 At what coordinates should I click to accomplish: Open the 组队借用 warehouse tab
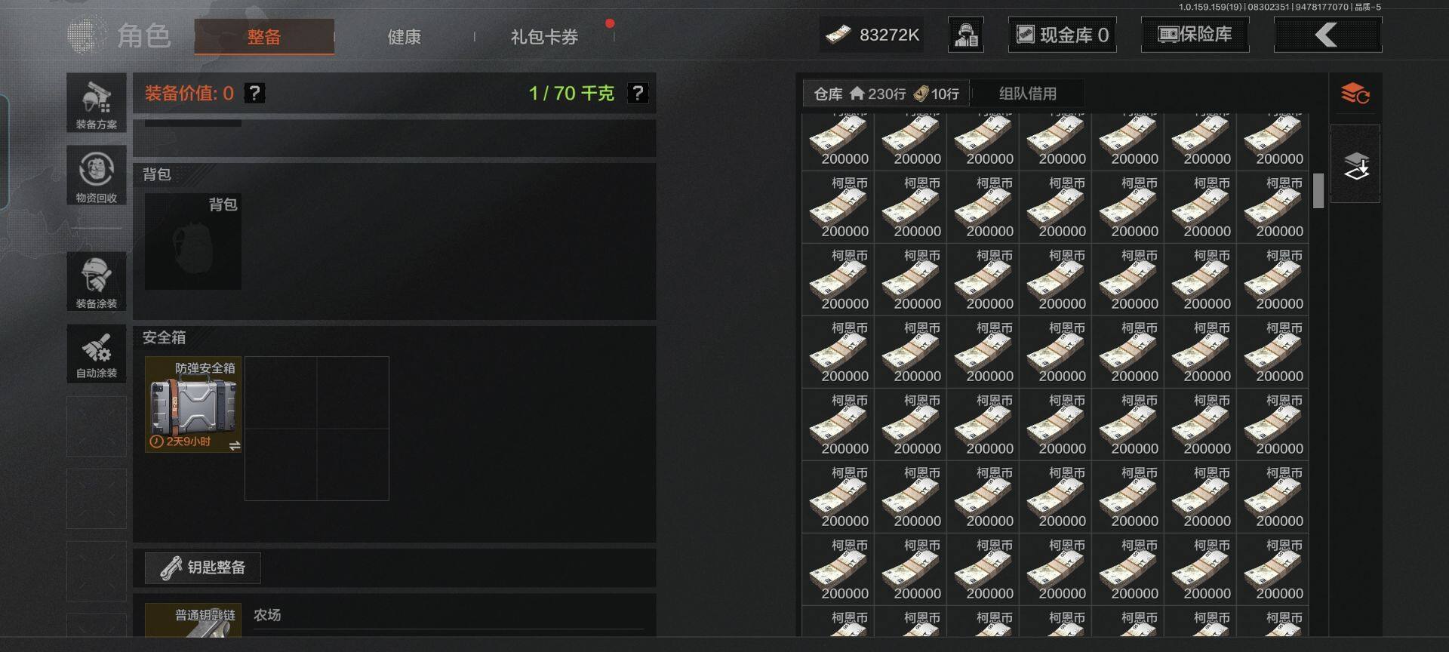click(x=1028, y=94)
